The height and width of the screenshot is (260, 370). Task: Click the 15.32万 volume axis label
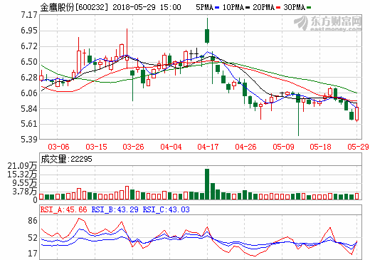pyautogui.click(x=22, y=175)
